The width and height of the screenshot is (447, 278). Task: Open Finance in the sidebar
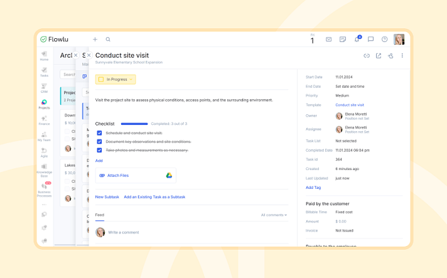[x=44, y=120]
